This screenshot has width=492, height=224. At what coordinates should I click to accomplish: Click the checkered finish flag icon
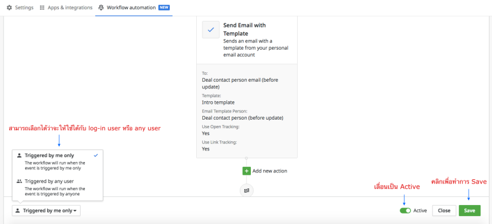[247, 190]
